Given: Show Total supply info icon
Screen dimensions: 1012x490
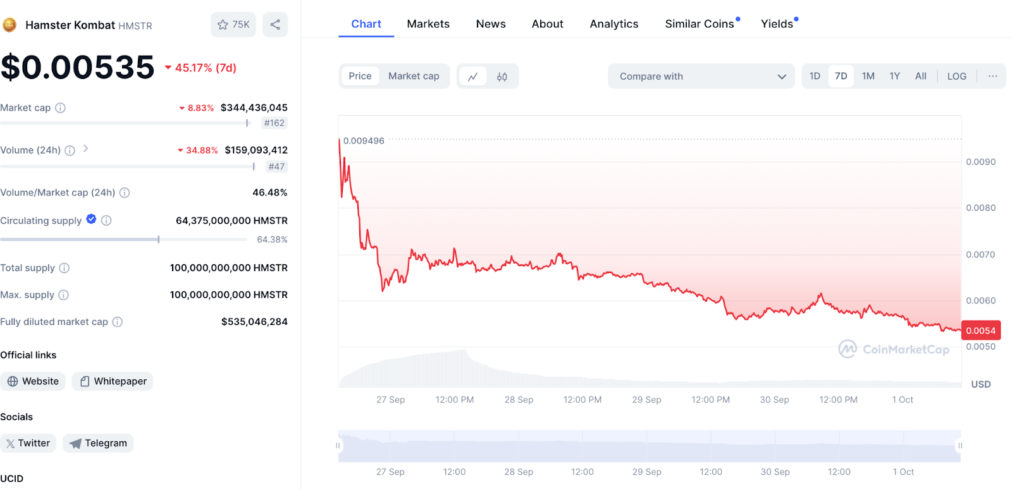Looking at the screenshot, I should (65, 268).
